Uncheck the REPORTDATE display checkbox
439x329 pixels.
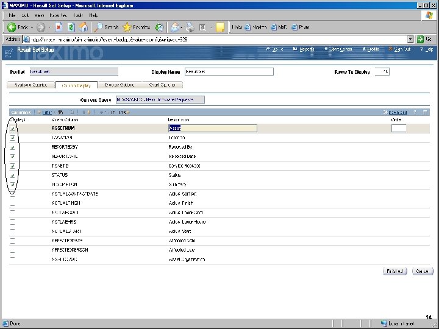pos(13,157)
